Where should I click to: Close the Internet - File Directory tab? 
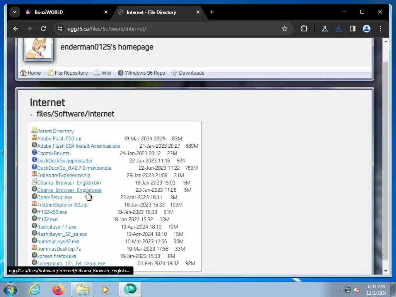click(x=198, y=12)
